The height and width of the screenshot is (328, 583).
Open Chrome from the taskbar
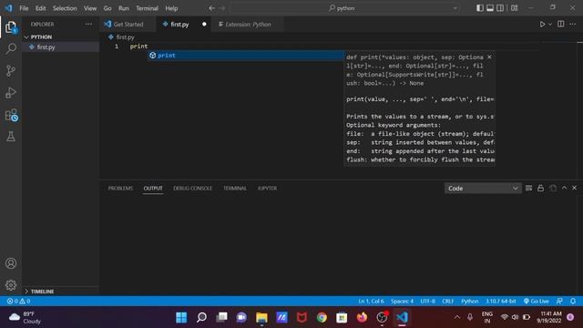322,317
